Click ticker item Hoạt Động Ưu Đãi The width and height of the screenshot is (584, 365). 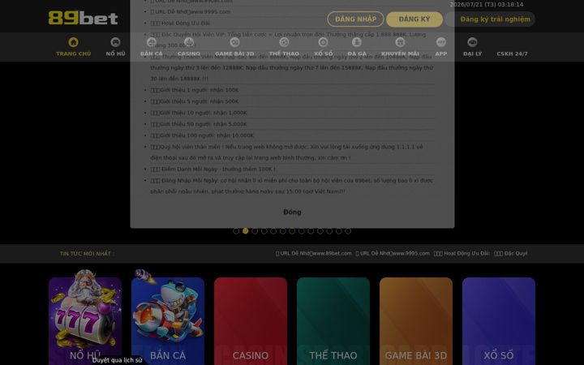pyautogui.click(x=462, y=253)
